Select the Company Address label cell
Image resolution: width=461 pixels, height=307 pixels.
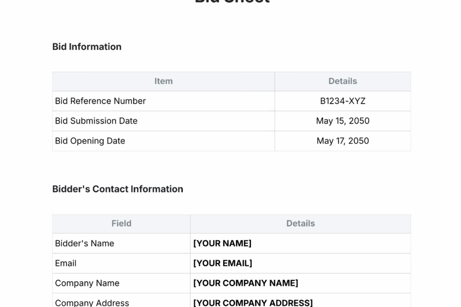[x=92, y=302]
